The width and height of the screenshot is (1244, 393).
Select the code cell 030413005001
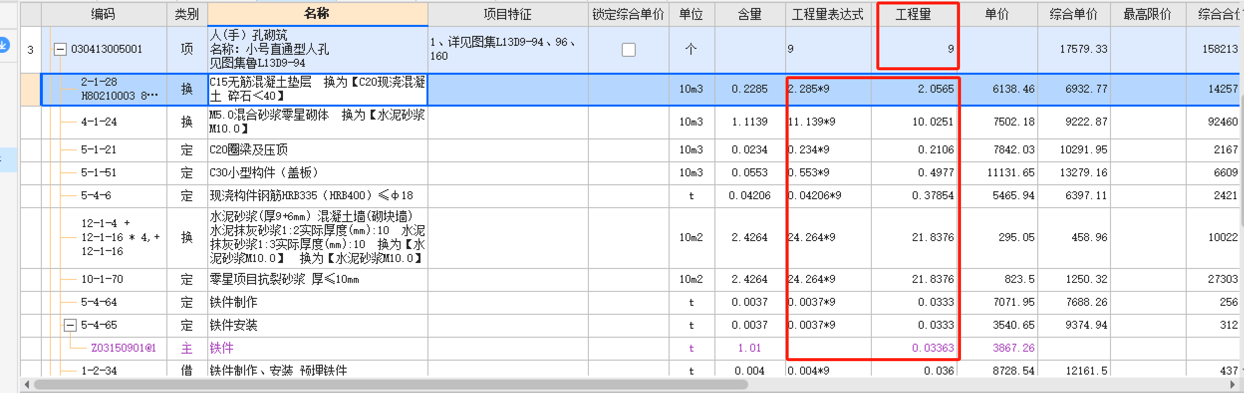pyautogui.click(x=107, y=49)
